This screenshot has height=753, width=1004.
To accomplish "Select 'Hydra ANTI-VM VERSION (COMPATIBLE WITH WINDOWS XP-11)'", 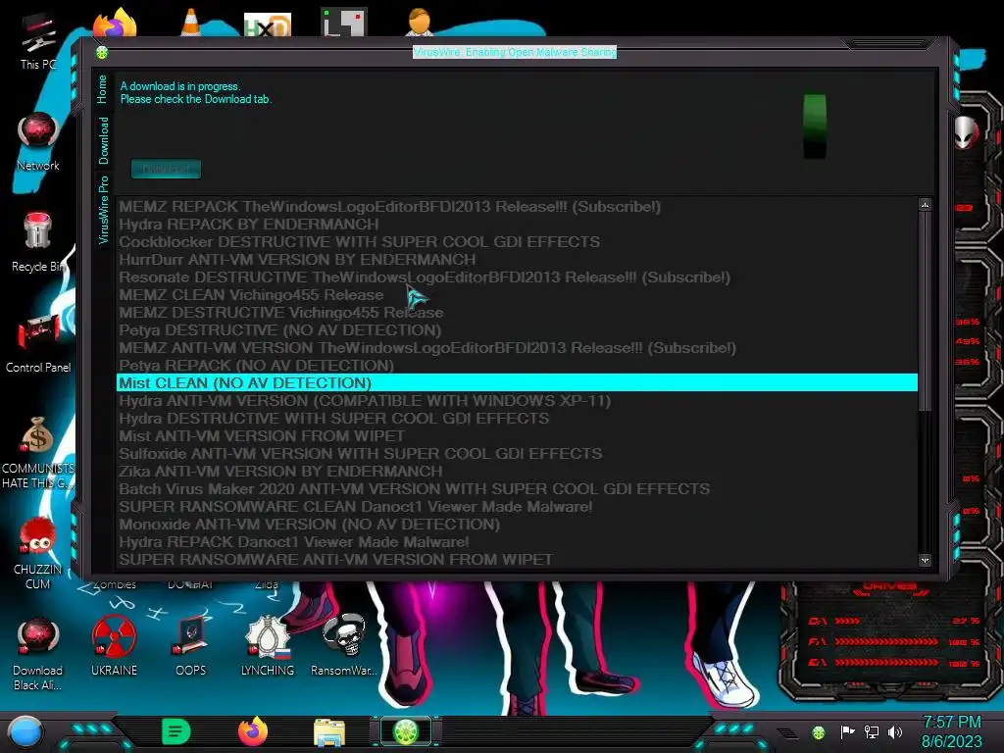I will (518, 401).
